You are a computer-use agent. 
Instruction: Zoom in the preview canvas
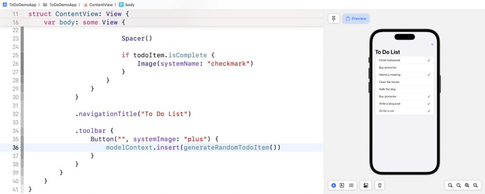pyautogui.click(x=475, y=185)
